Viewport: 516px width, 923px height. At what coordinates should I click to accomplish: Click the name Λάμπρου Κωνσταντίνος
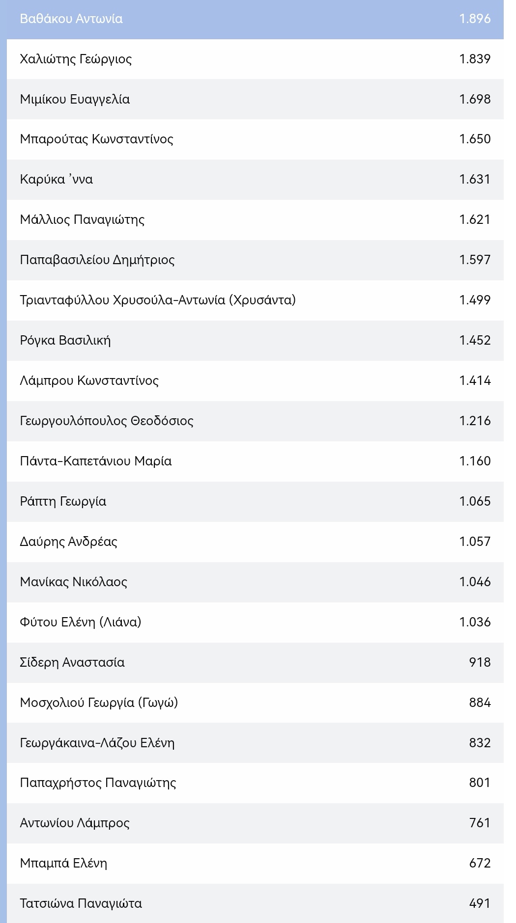pyautogui.click(x=89, y=380)
